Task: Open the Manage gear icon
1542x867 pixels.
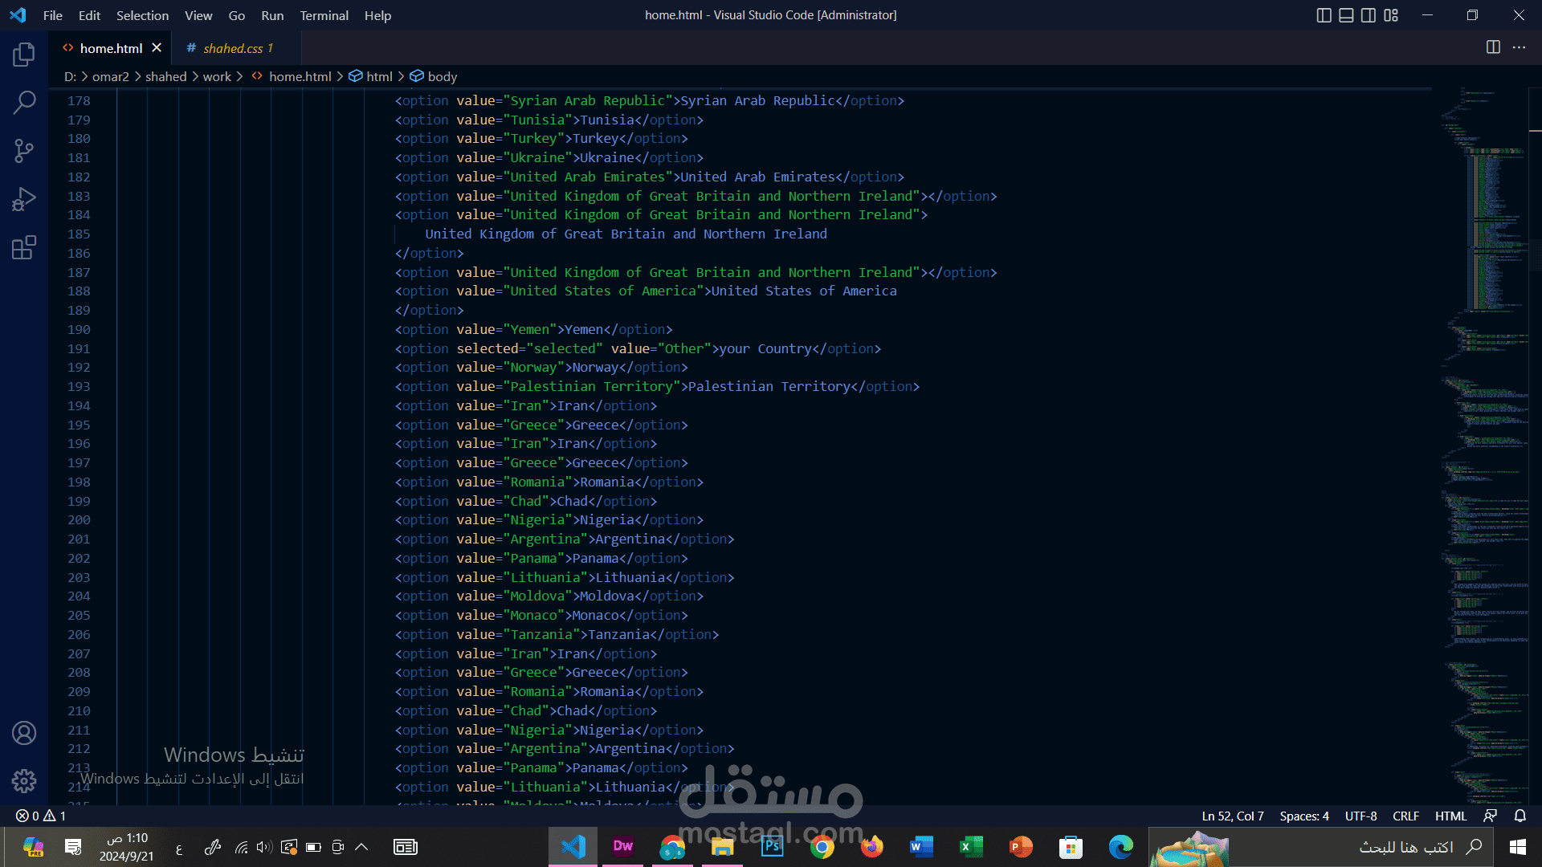Action: (x=24, y=780)
